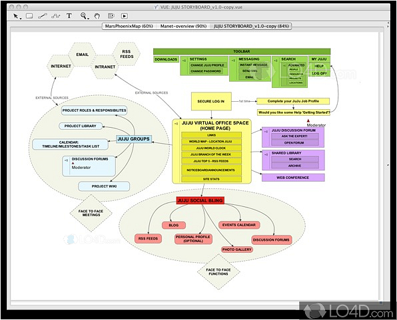
Task: Choose the rectangle node tool
Action: point(29,16)
